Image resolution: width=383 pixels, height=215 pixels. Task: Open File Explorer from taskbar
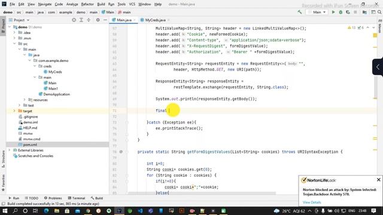pos(57,211)
